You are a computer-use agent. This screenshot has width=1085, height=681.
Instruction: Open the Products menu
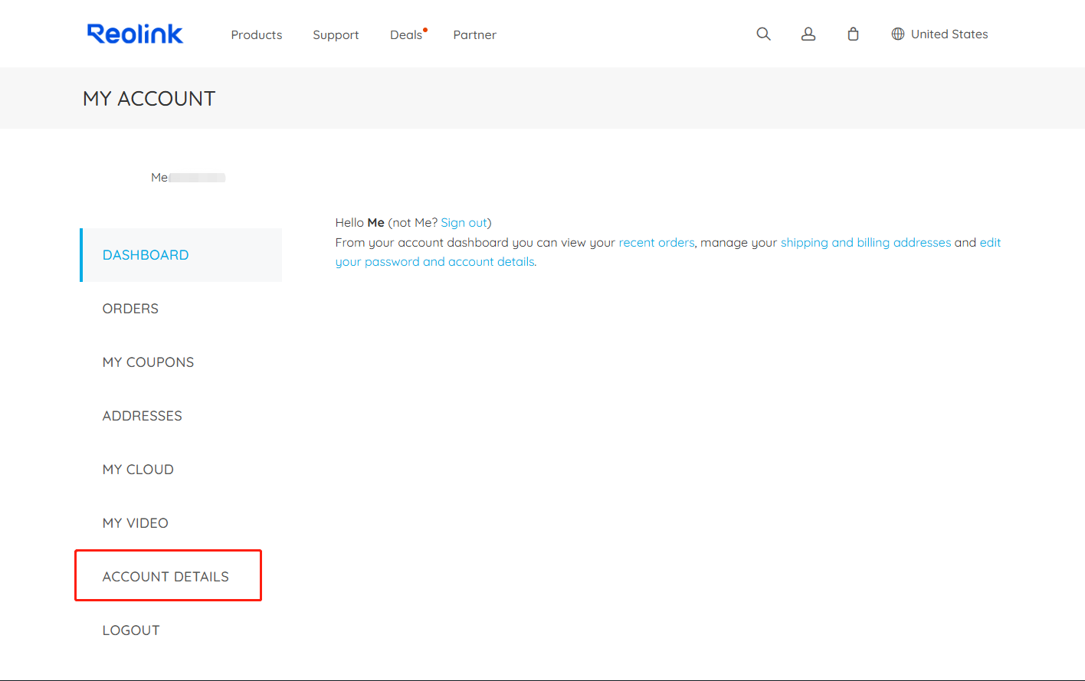click(x=257, y=34)
